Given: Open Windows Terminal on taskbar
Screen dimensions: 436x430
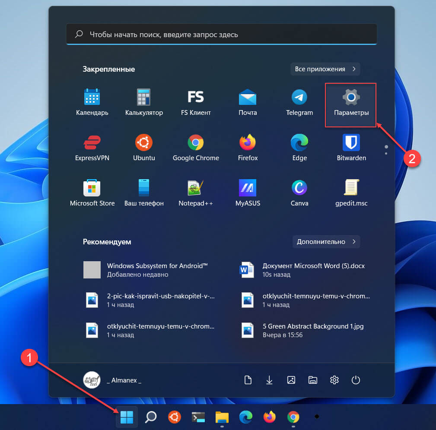Looking at the screenshot, I should pos(198,417).
